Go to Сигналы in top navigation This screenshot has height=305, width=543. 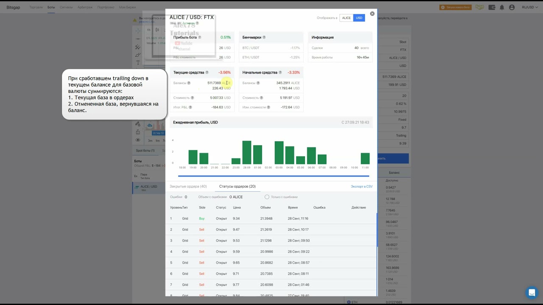[x=66, y=7]
